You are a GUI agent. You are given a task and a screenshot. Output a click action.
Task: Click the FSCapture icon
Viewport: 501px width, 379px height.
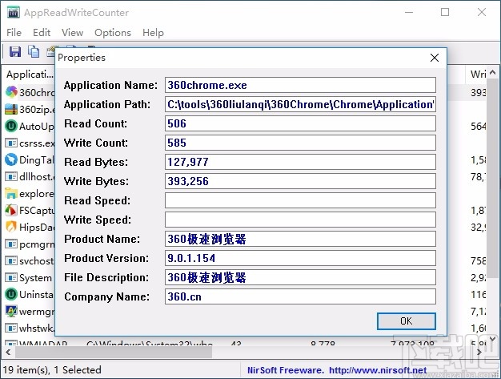[x=11, y=210]
